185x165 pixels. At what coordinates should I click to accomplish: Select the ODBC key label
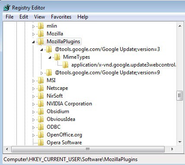(54, 127)
